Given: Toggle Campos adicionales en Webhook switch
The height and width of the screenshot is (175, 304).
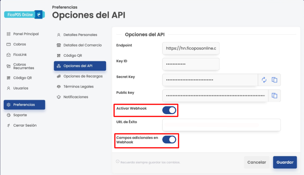Looking at the screenshot, I should coord(169,139).
